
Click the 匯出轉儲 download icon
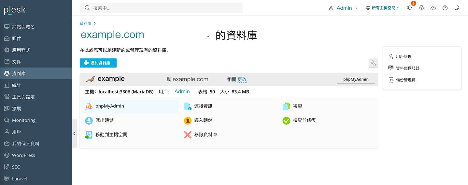point(89,120)
